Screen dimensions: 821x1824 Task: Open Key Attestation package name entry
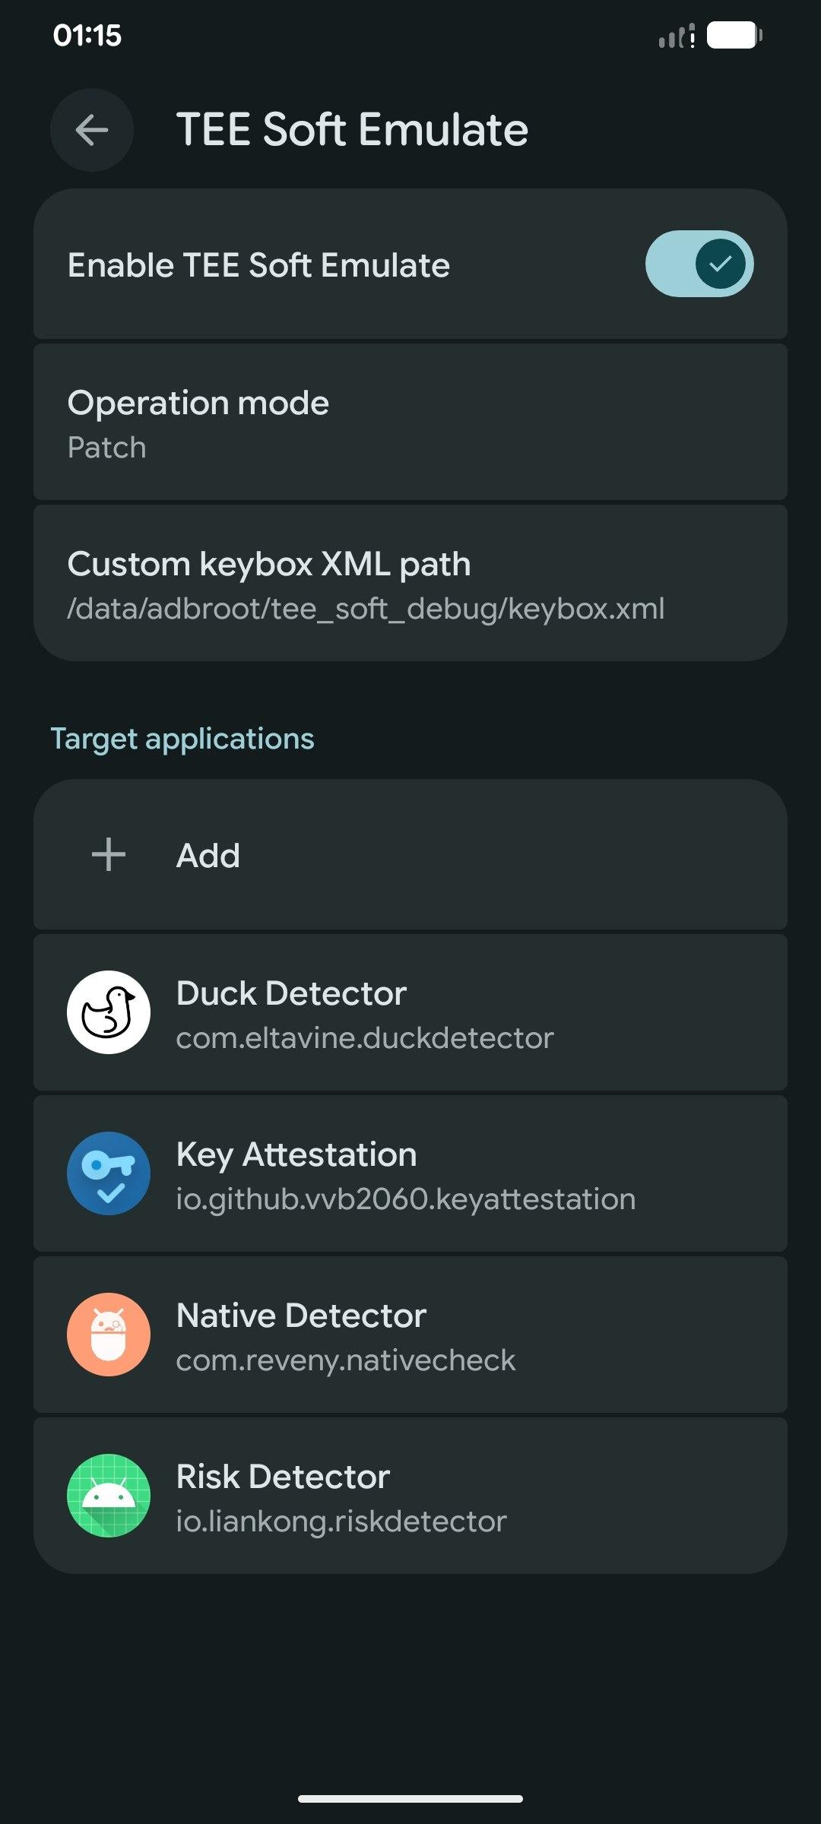coord(405,1199)
